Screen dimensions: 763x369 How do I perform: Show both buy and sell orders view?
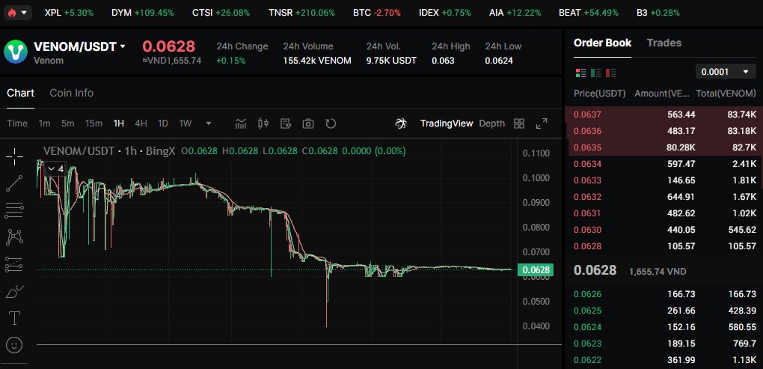pos(581,73)
